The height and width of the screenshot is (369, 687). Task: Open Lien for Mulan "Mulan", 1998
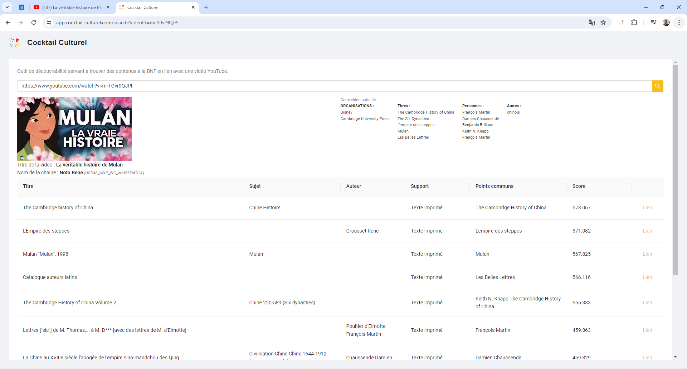click(x=647, y=254)
